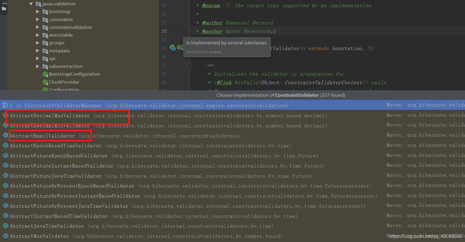Click the Annotation type in the class declaration

347,49
